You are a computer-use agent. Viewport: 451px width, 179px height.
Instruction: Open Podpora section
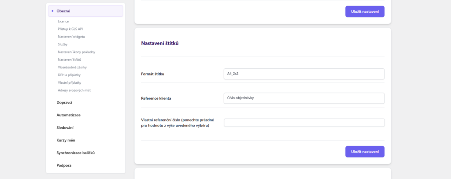pyautogui.click(x=64, y=165)
